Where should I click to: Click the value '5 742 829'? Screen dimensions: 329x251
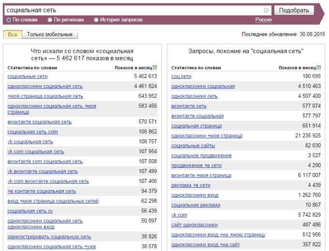pos(309,215)
